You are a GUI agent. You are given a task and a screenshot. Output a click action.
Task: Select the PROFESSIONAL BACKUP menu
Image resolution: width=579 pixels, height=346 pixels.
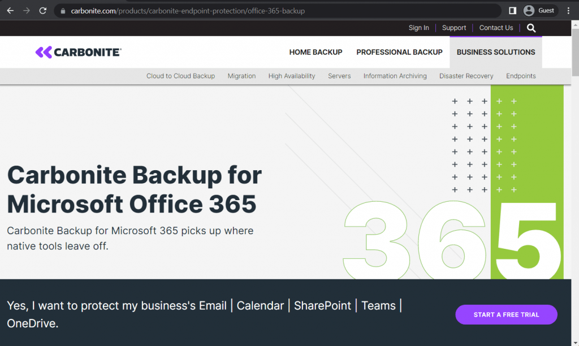point(399,52)
